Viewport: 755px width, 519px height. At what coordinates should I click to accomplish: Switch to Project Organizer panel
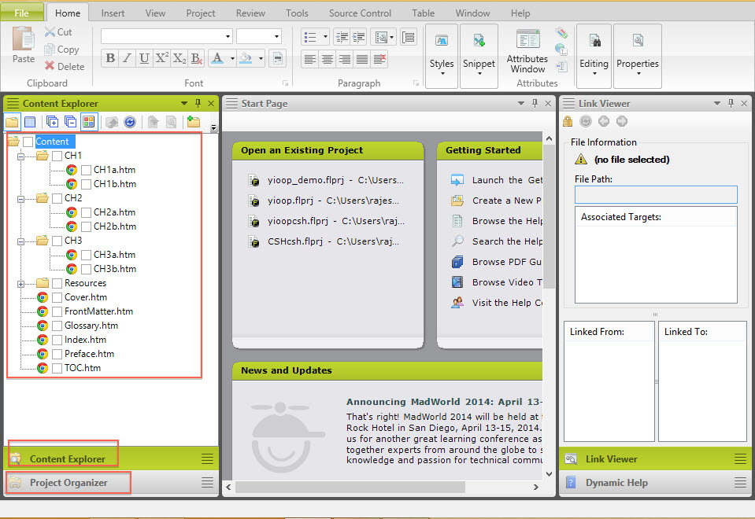pos(68,482)
